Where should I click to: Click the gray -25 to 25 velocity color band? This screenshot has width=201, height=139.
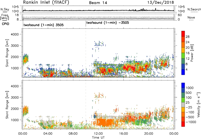[x=183, y=105]
